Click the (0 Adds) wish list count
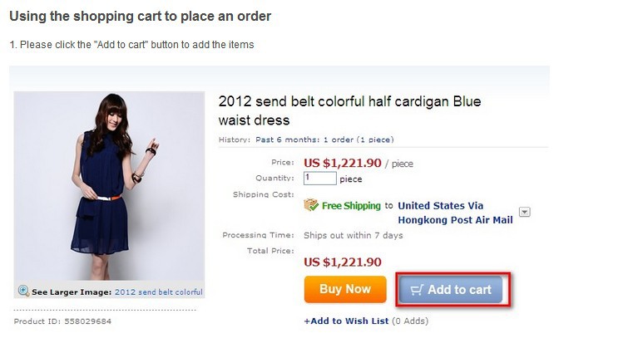Image resolution: width=623 pixels, height=343 pixels. (411, 321)
